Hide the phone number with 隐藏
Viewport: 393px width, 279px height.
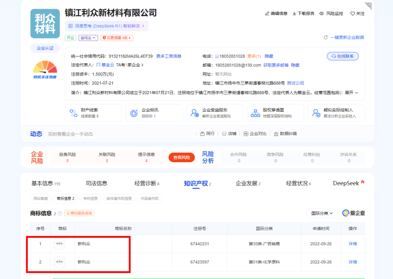pyautogui.click(x=269, y=56)
